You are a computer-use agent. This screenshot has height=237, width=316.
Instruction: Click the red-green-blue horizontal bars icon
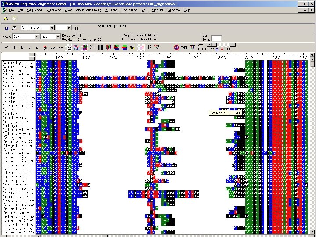[x=124, y=47]
